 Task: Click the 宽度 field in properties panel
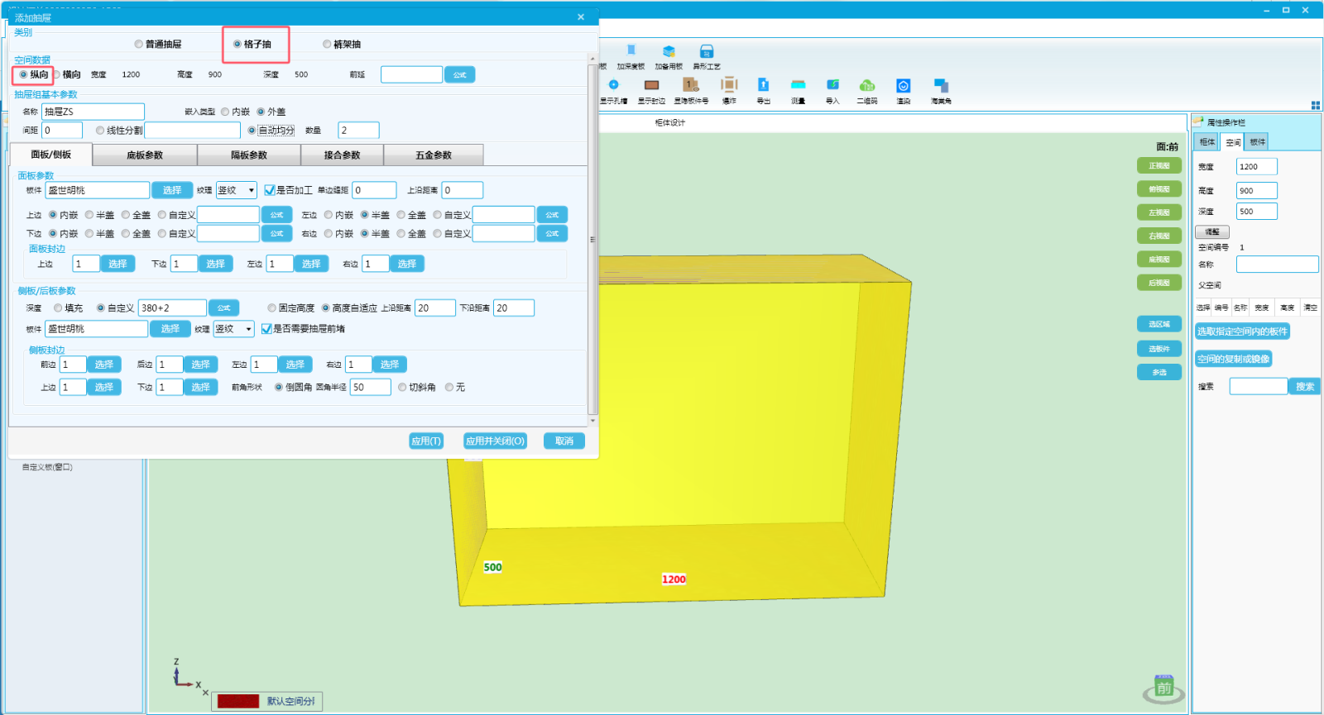pyautogui.click(x=1256, y=167)
